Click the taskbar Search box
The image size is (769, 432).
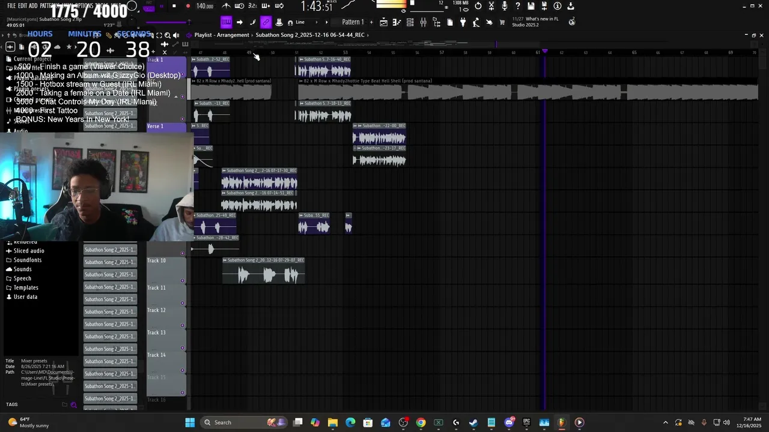click(244, 422)
